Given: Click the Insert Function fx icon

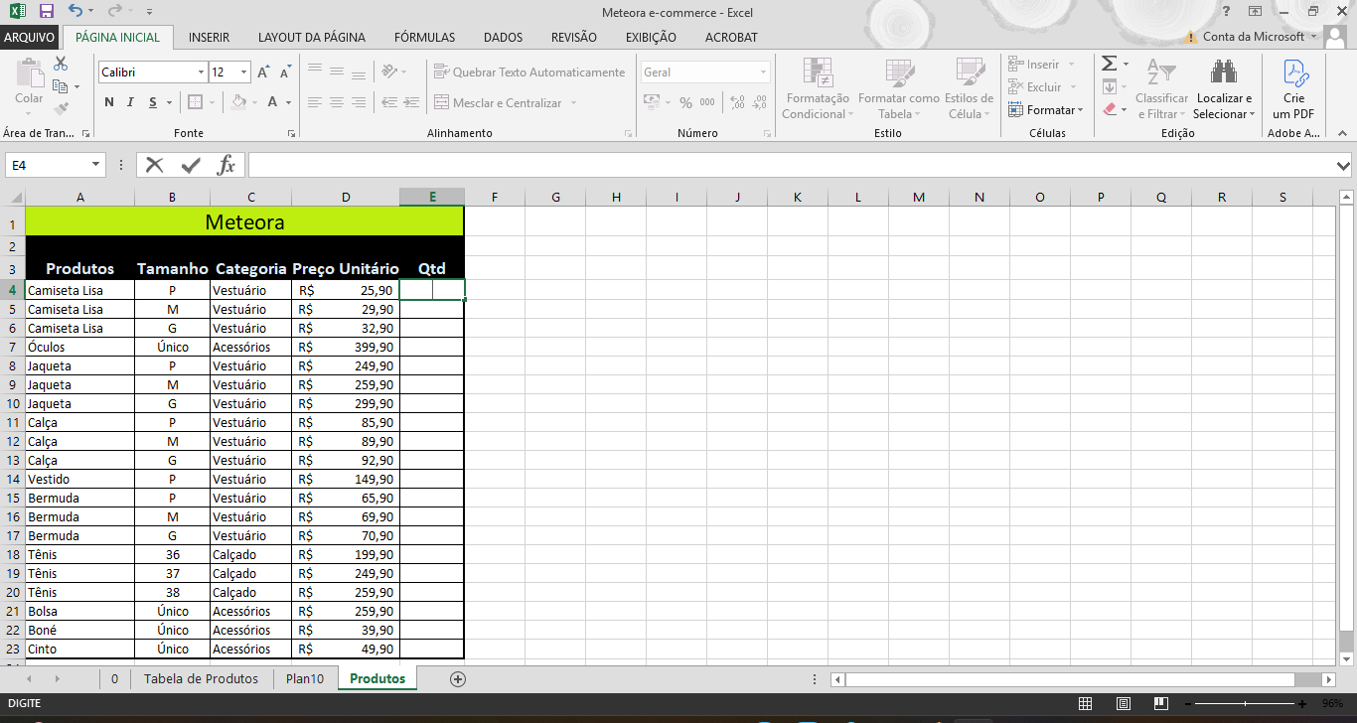Looking at the screenshot, I should 226,165.
